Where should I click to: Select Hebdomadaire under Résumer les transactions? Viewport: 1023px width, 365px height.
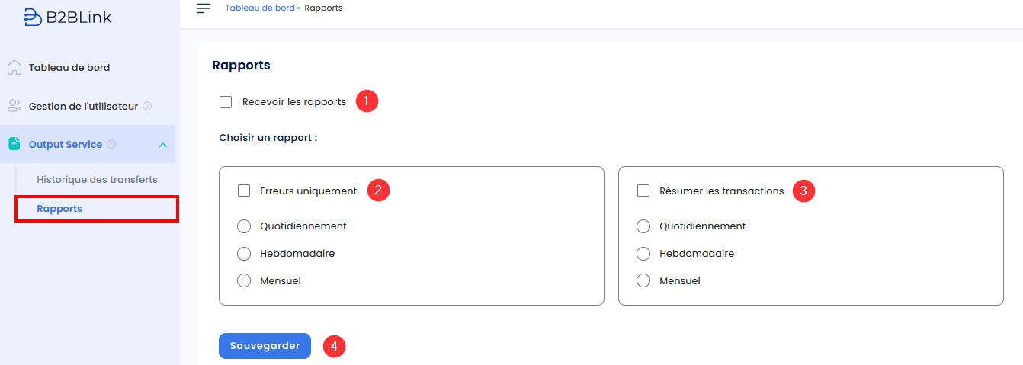point(643,254)
